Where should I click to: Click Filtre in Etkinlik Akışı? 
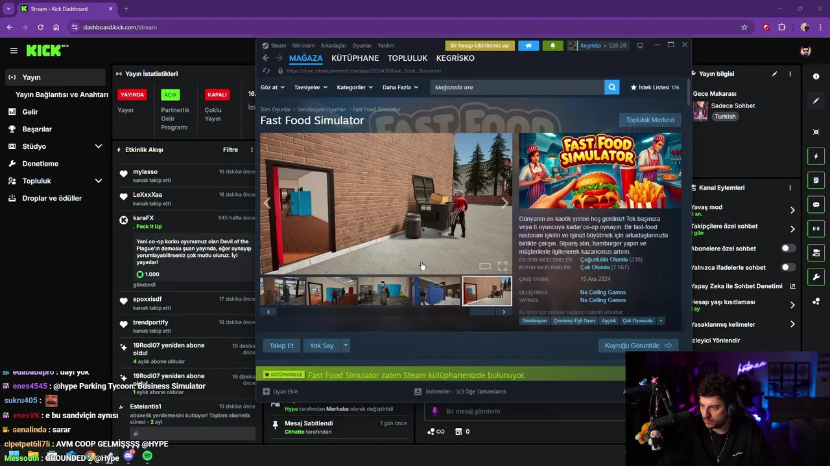tap(230, 150)
